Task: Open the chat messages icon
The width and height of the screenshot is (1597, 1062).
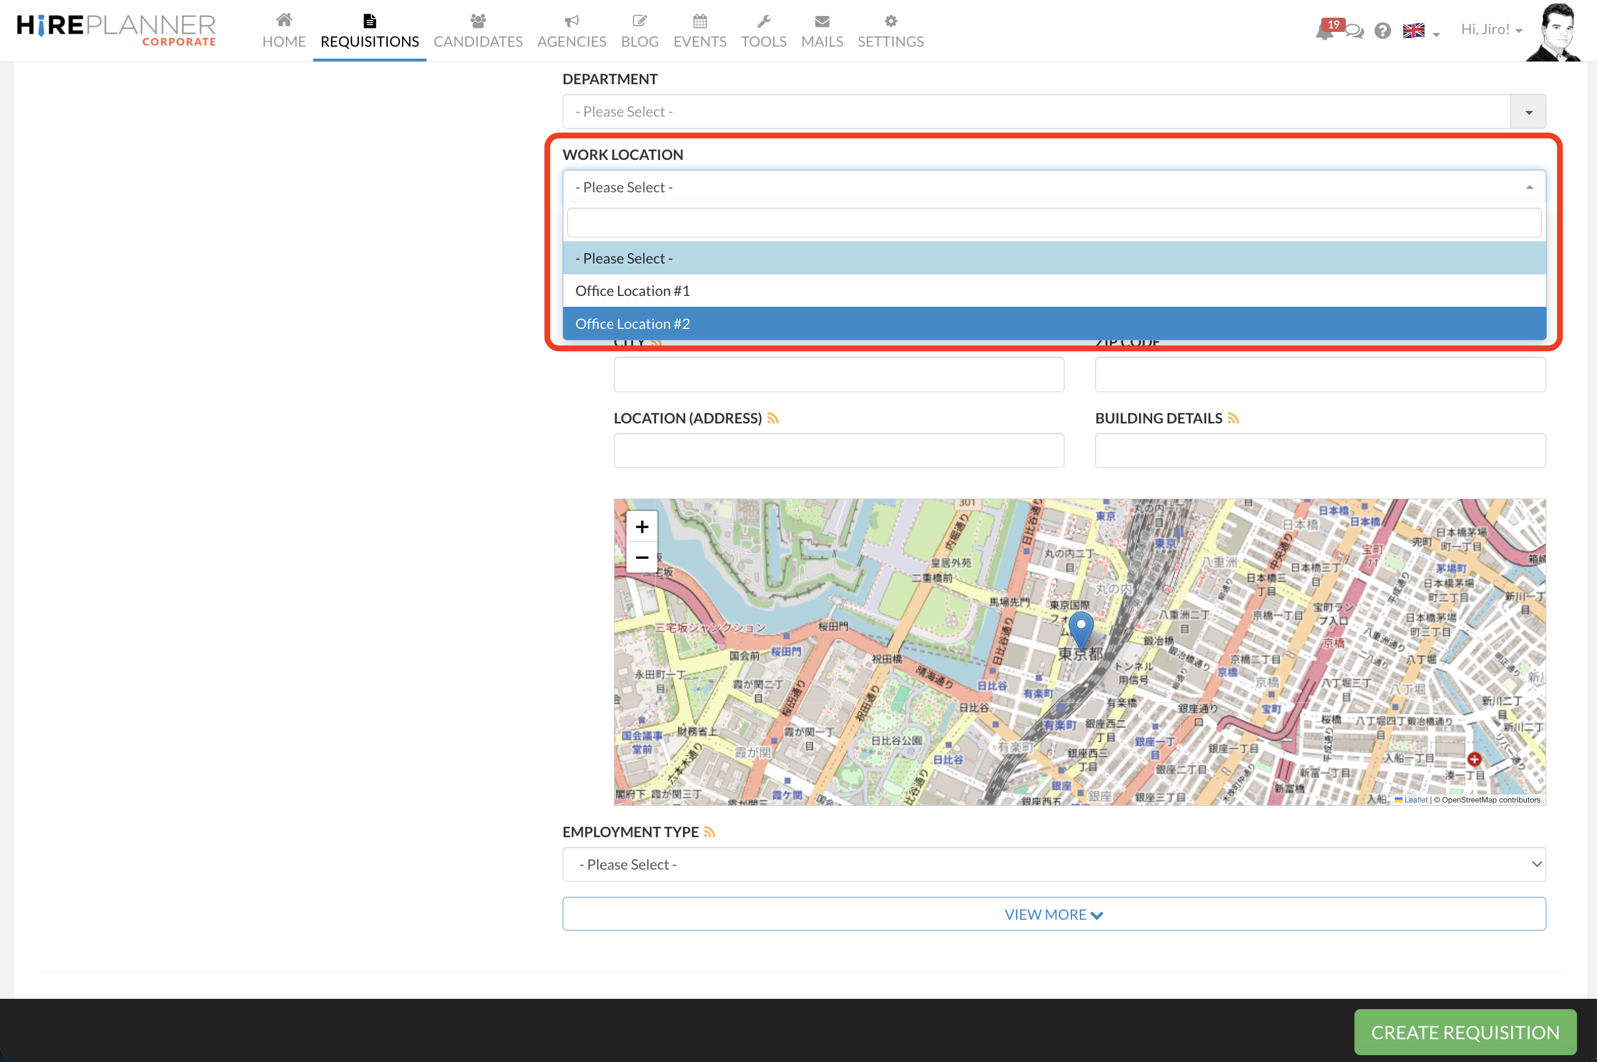Action: [1354, 31]
